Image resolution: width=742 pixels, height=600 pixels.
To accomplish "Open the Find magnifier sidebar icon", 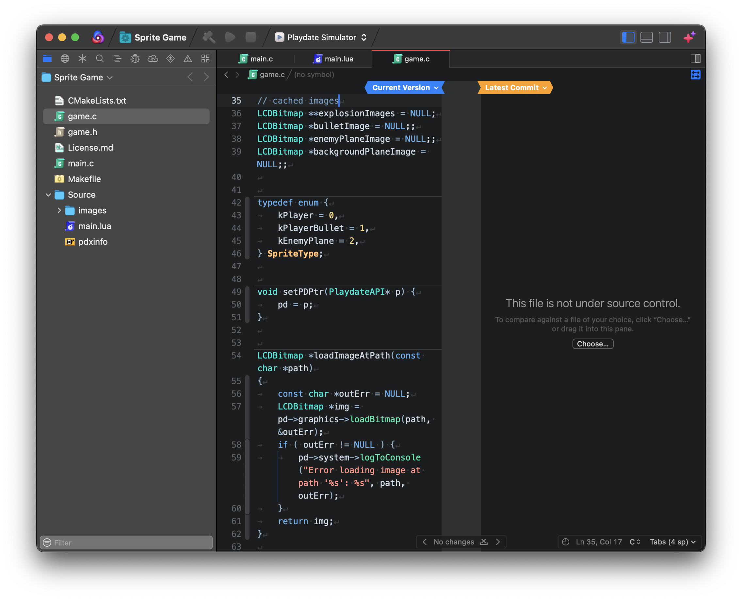I will [100, 59].
